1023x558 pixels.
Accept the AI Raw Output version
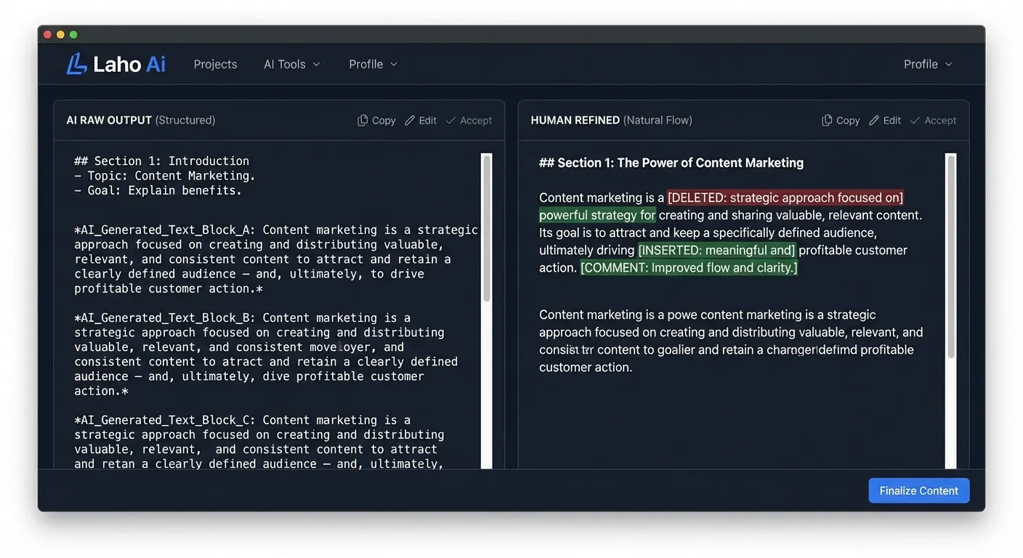(469, 121)
